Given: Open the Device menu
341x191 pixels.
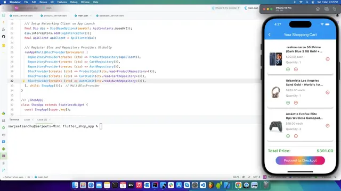Looking at the screenshot, I should [43, 2].
